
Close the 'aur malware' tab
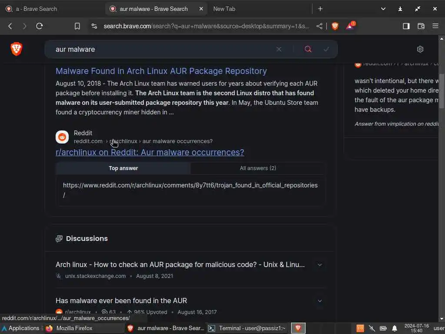[201, 9]
